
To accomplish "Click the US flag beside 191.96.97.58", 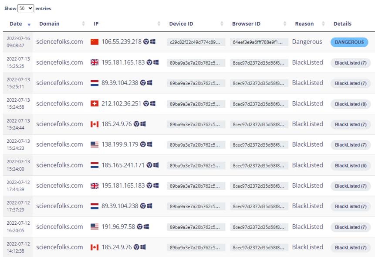I will coord(95,227).
